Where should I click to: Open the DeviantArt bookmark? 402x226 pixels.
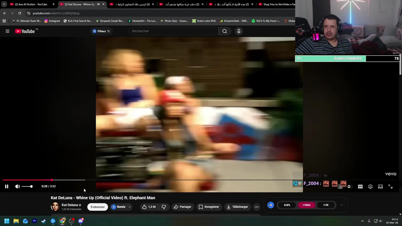(142, 21)
